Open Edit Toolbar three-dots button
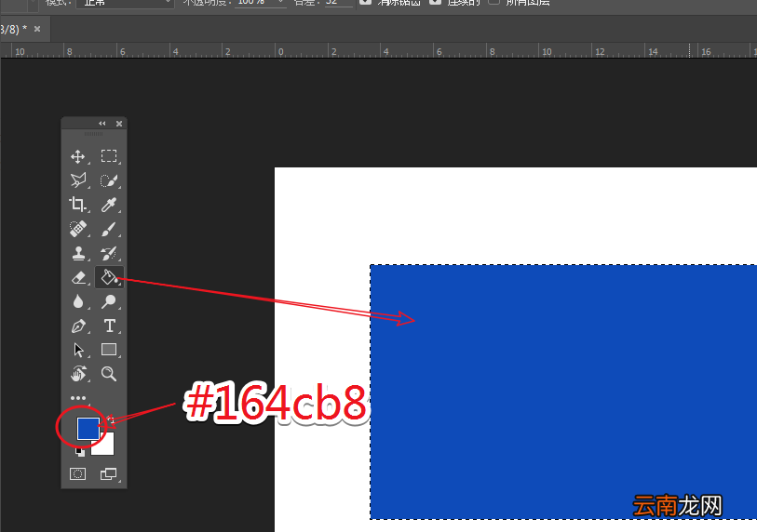Screen dimensions: 757x532 pyautogui.click(x=78, y=398)
